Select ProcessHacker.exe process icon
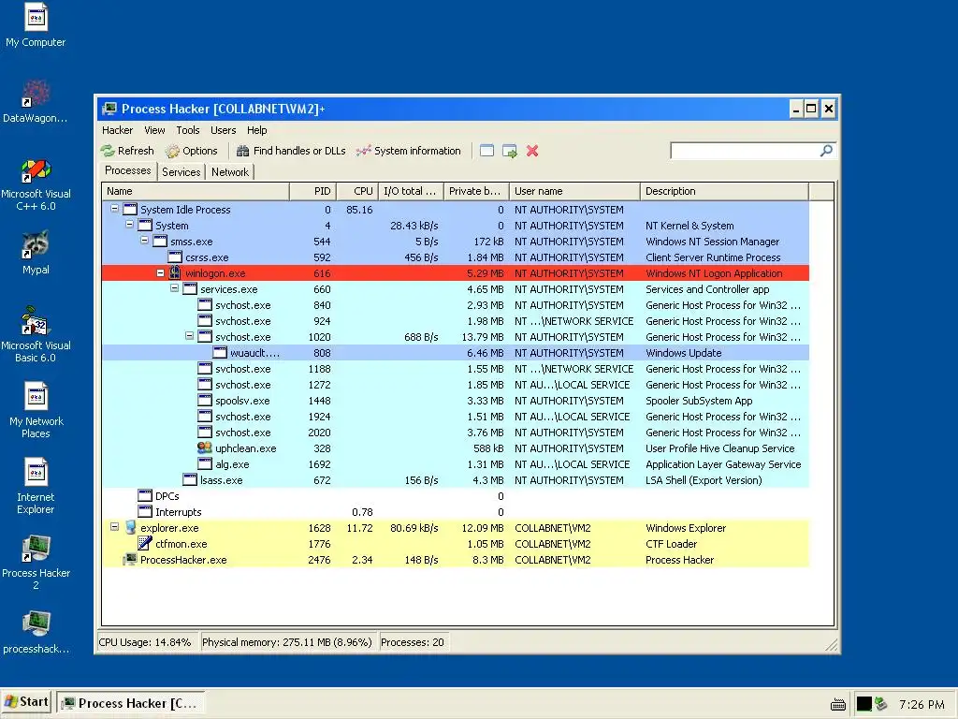The height and width of the screenshot is (719, 958). coord(129,559)
